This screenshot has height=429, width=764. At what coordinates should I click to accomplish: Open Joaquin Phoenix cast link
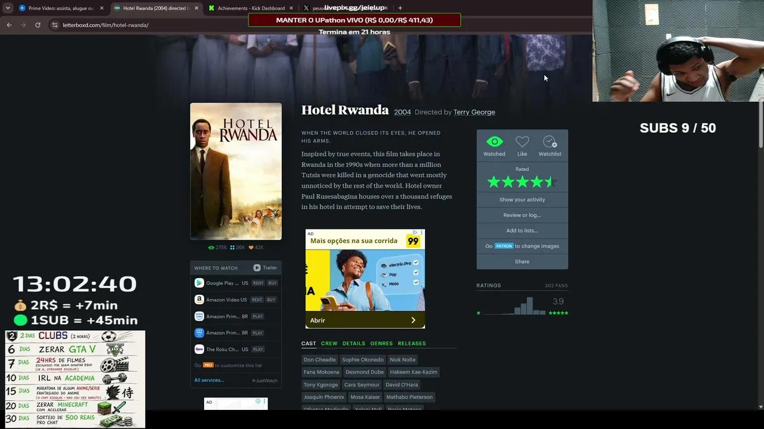pos(324,397)
